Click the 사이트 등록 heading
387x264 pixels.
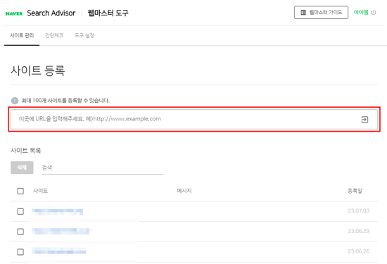(38, 70)
